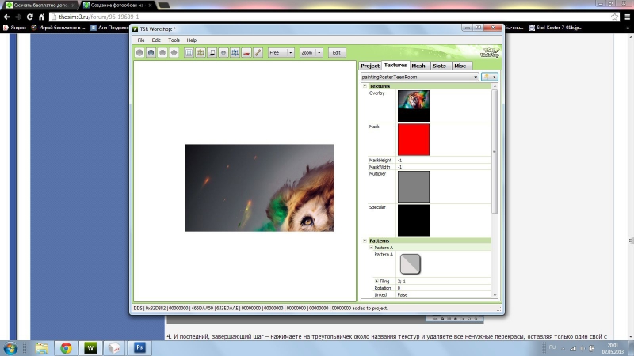Open Photoshop from the taskbar

(139, 348)
